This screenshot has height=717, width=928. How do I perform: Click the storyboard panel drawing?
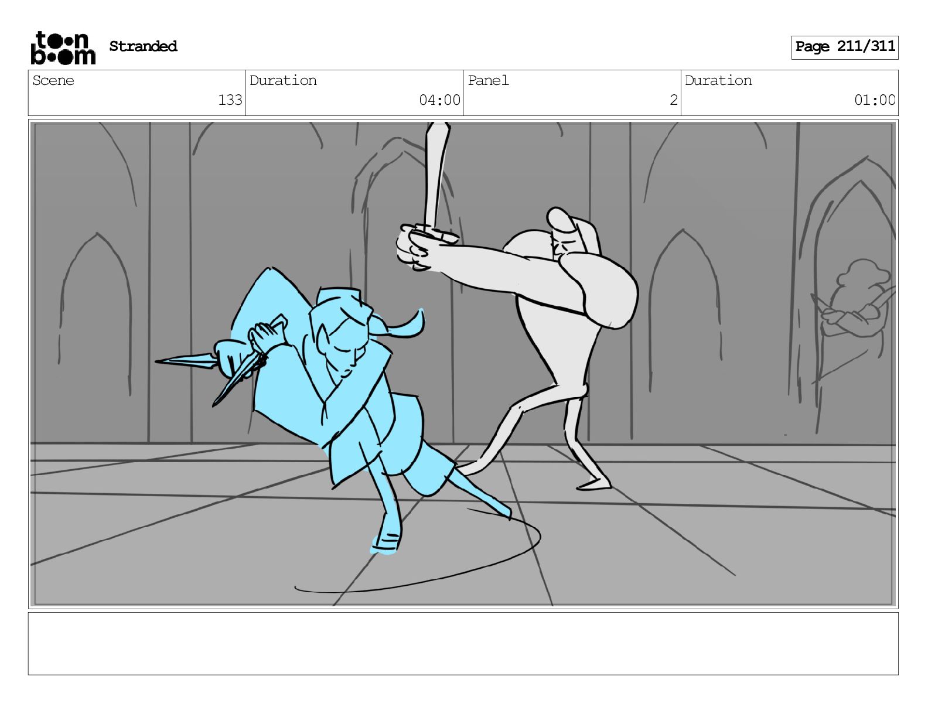point(463,364)
